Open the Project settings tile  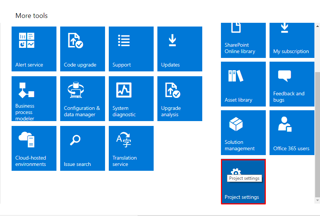click(x=243, y=182)
